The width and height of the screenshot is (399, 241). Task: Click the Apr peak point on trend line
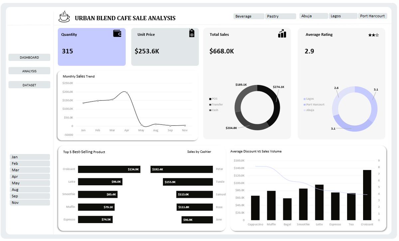tap(127, 92)
